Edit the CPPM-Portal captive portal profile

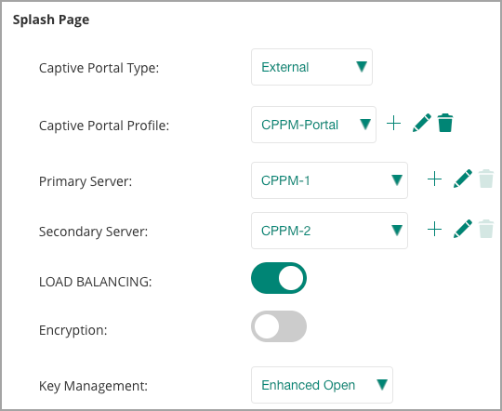(422, 123)
